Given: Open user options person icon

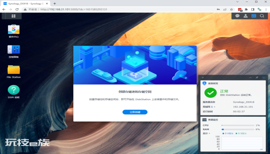Looking at the screenshot, I should 246,16.
